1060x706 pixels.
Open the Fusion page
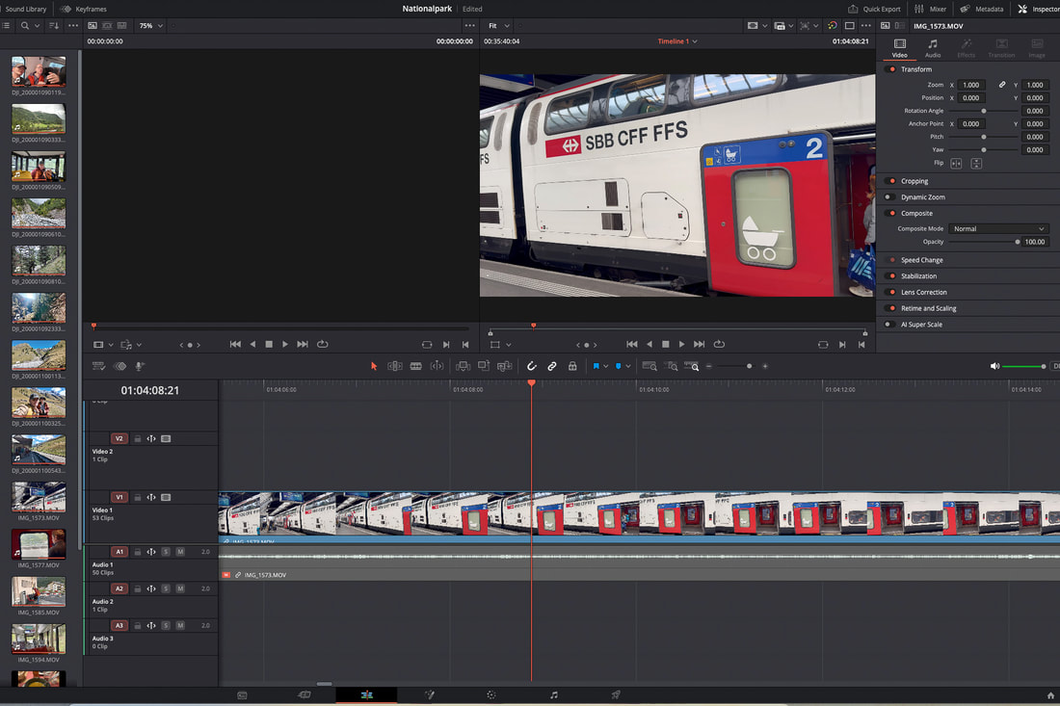430,694
